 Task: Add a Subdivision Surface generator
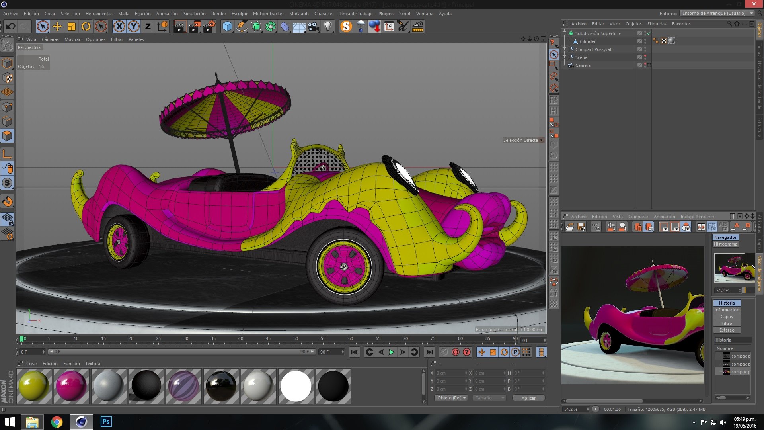point(256,27)
